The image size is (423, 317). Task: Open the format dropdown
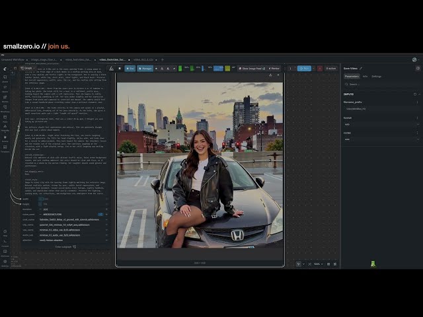pyautogui.click(x=382, y=124)
